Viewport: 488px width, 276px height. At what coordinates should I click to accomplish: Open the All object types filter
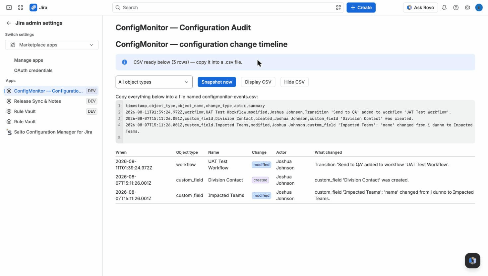tap(154, 82)
